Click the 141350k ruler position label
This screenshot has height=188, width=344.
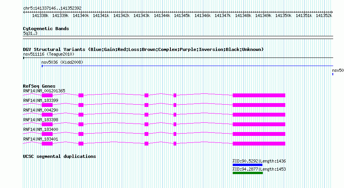tap(283, 15)
